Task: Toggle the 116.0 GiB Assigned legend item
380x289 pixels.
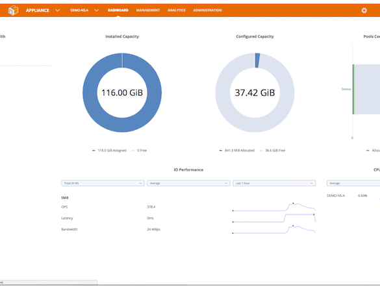Action: click(x=109, y=151)
